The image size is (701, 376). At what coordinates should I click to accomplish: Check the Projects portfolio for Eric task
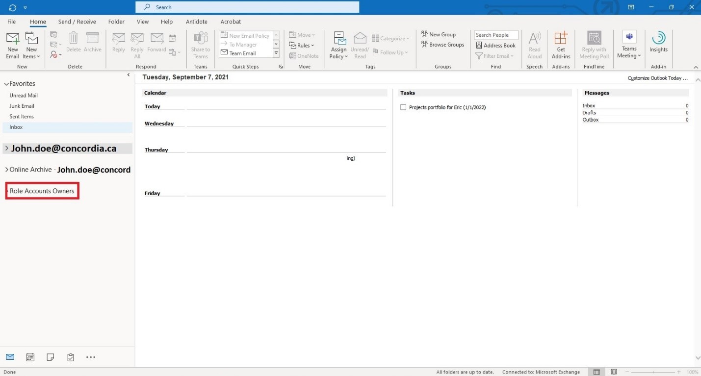coord(403,107)
